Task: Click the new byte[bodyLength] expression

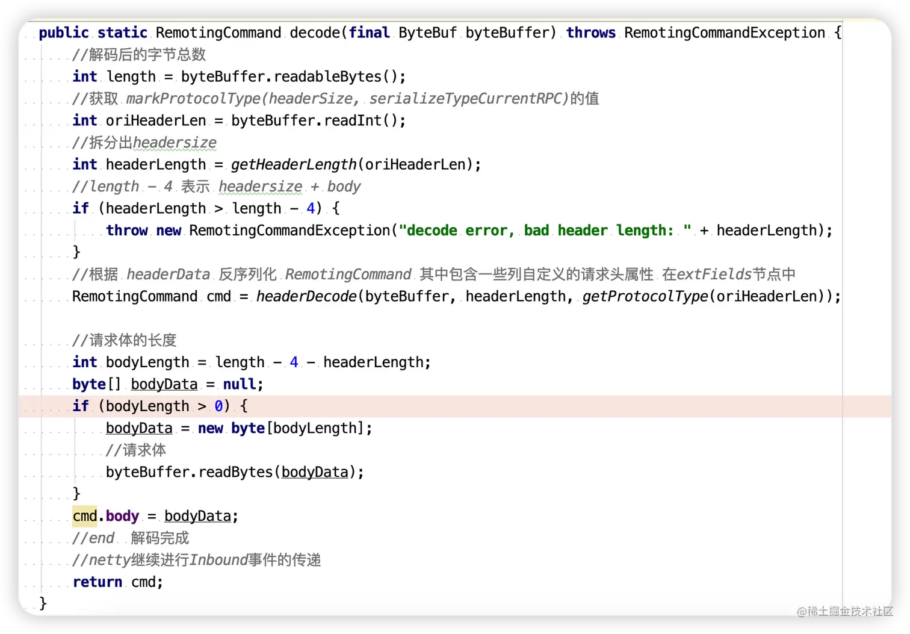Action: [281, 428]
